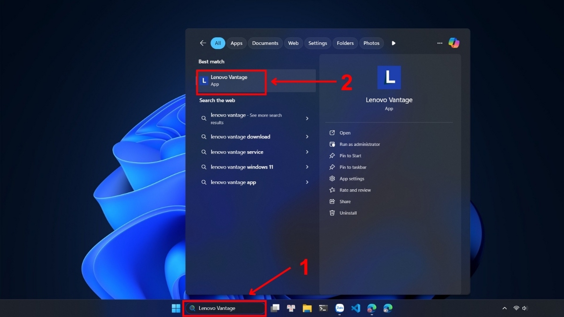Select 'lenovo vantage service' web suggestion

pyautogui.click(x=256, y=152)
